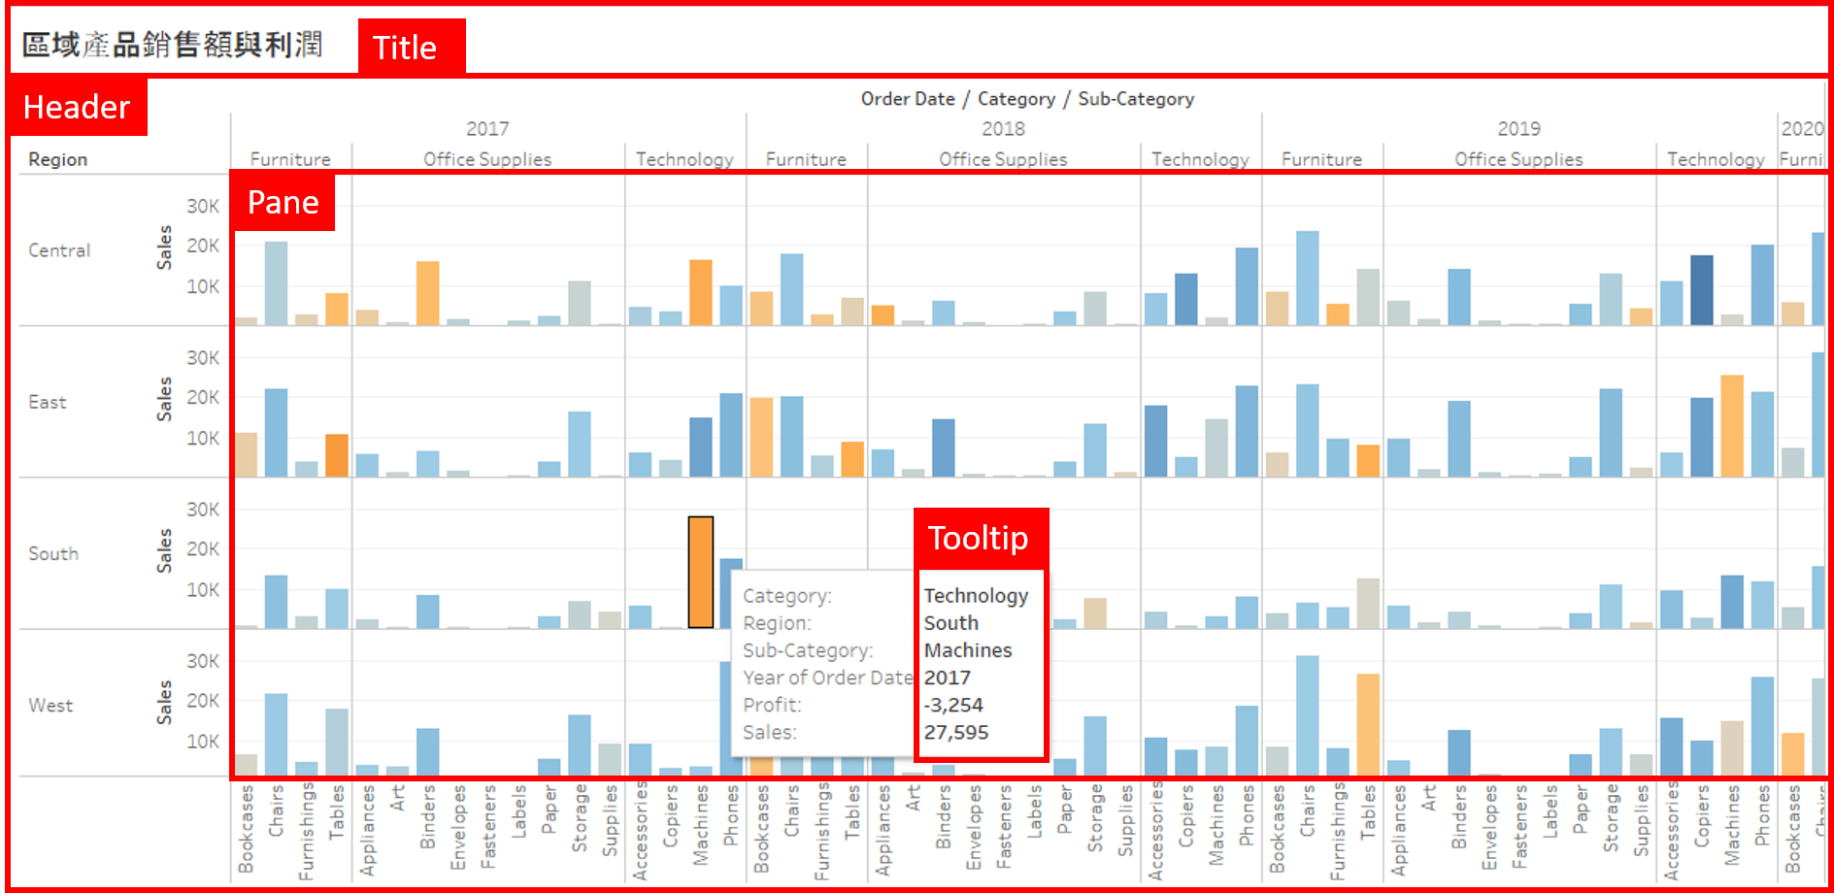Click the highlighted orange Machines bar in South row
1834x893 pixels.
[x=701, y=573]
